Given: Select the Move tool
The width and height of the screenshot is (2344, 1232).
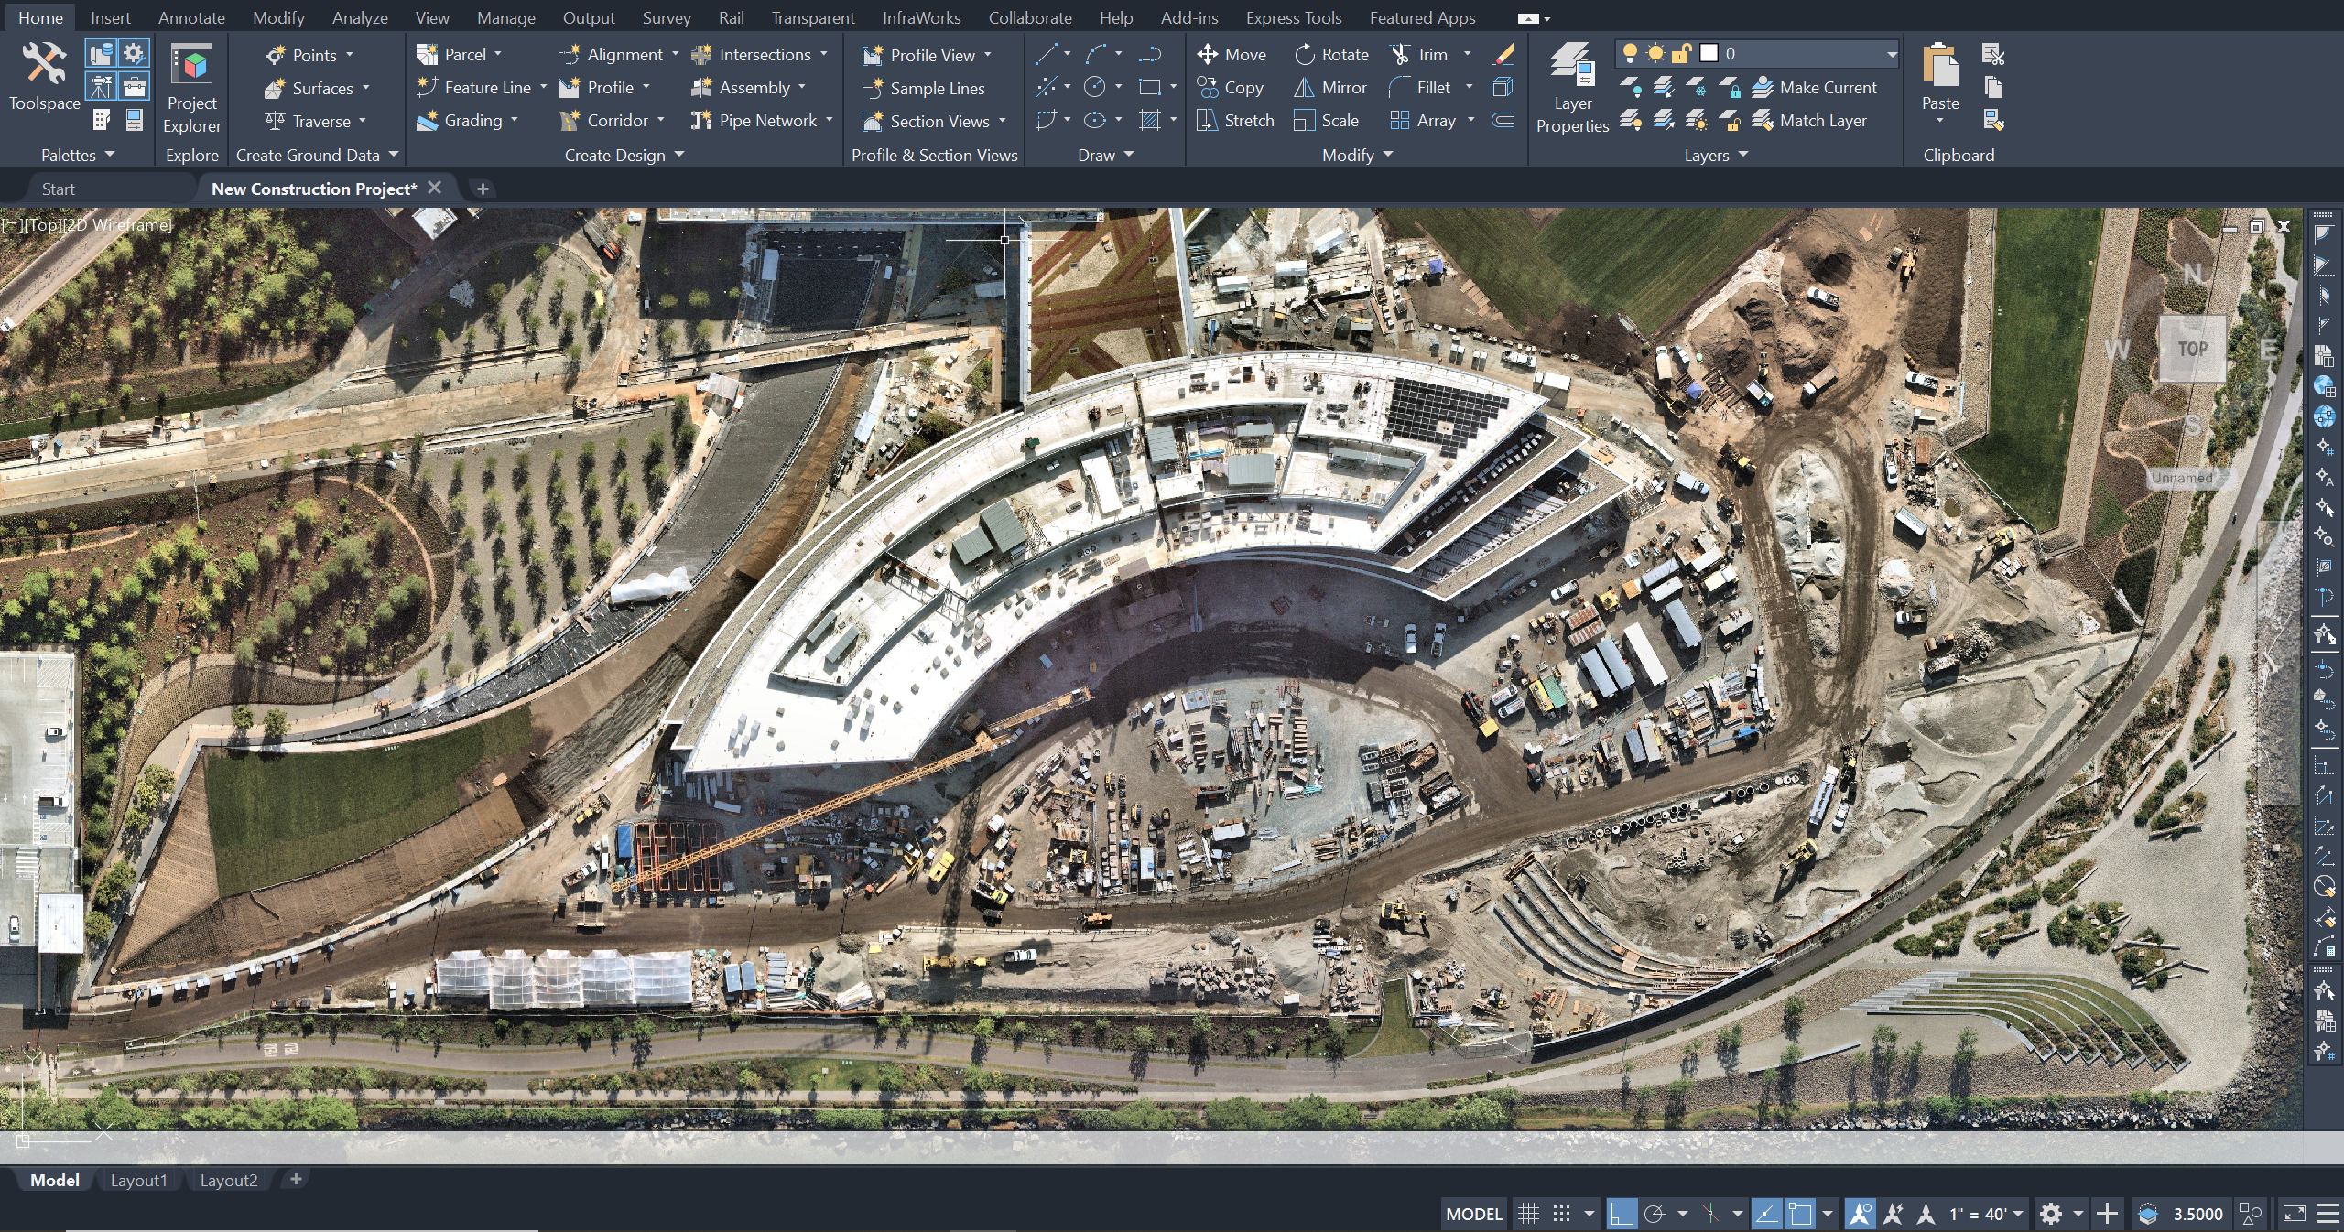Looking at the screenshot, I should coord(1233,54).
